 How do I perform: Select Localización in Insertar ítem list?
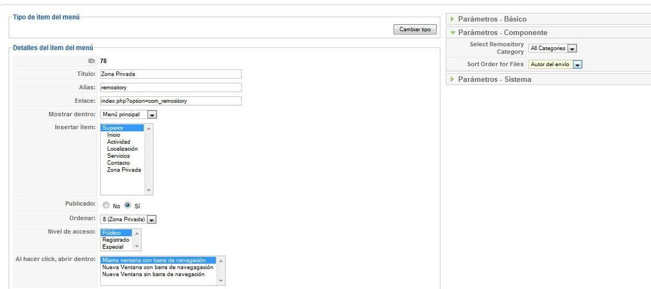coord(122,149)
